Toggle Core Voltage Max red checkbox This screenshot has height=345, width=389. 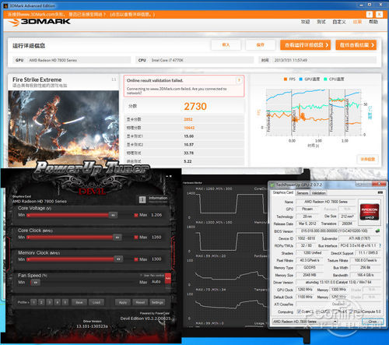136,215
